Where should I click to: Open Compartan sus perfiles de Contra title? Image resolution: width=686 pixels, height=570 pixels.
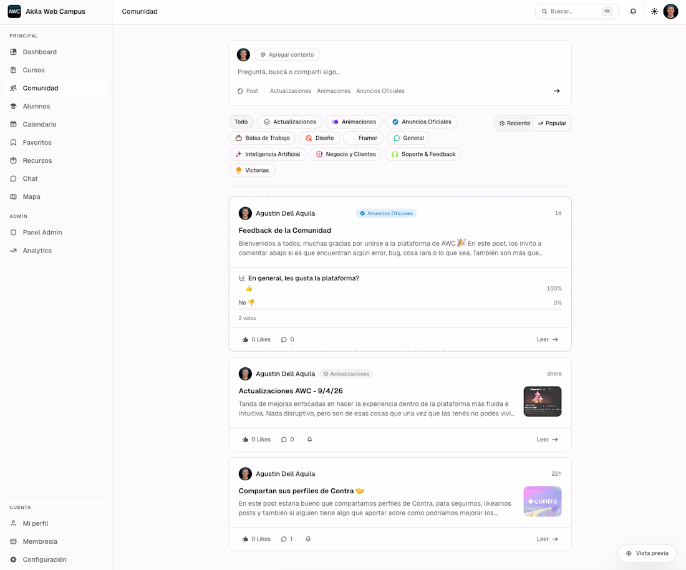[x=301, y=491]
